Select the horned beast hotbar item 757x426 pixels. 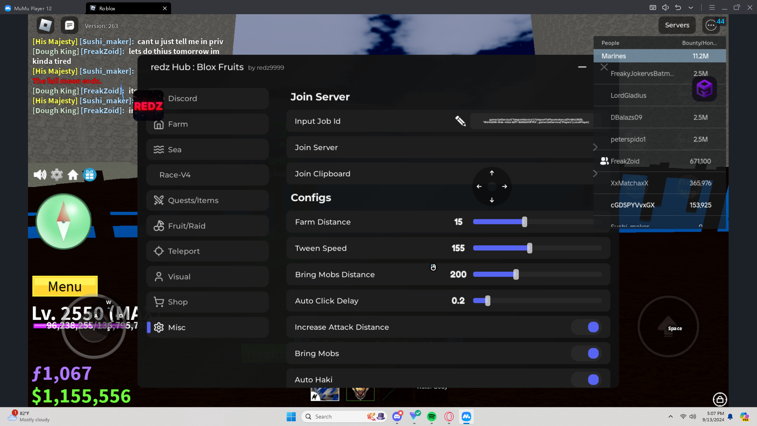(360, 394)
